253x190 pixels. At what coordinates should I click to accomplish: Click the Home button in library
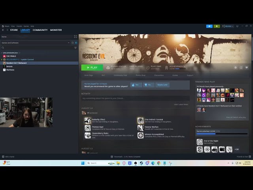37,37
